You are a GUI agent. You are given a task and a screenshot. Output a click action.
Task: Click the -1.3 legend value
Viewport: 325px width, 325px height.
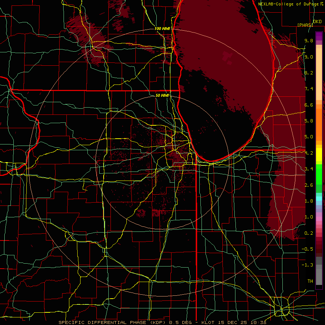pyautogui.click(x=307, y=265)
